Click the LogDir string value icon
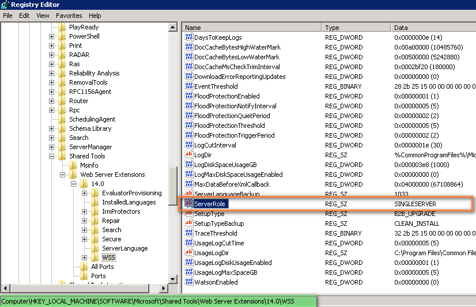Screen dimensions: 476x307 click(189, 155)
